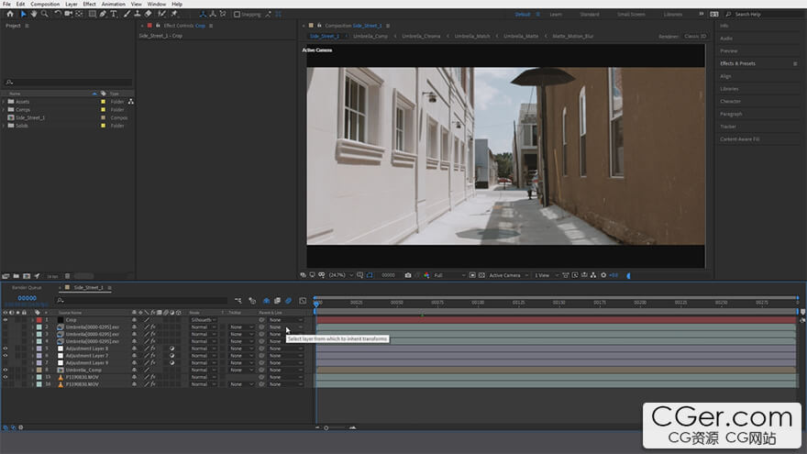Pick the Puppet Pin tool
Screen dimensions: 807x454
pyautogui.click(x=173, y=14)
